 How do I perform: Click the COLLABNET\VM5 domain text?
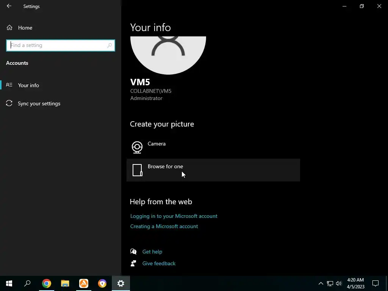151,91
